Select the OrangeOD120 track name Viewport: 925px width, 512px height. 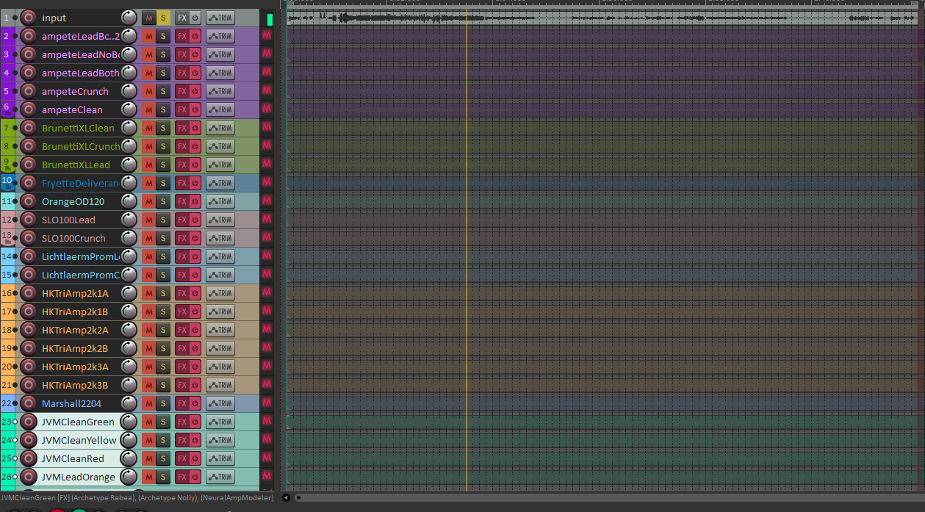(x=73, y=201)
